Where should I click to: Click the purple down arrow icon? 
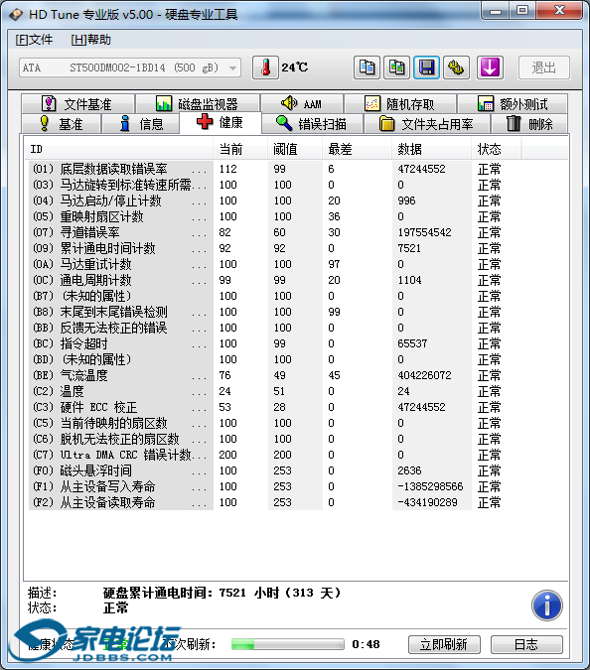pyautogui.click(x=490, y=67)
